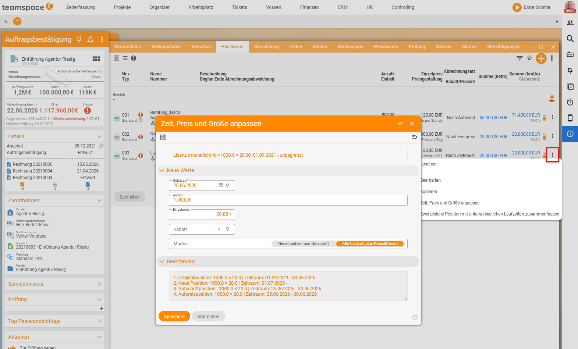Click the lightbulb hint in Gültig ab field
Image resolution: width=578 pixels, height=349 pixels.
pos(227,185)
